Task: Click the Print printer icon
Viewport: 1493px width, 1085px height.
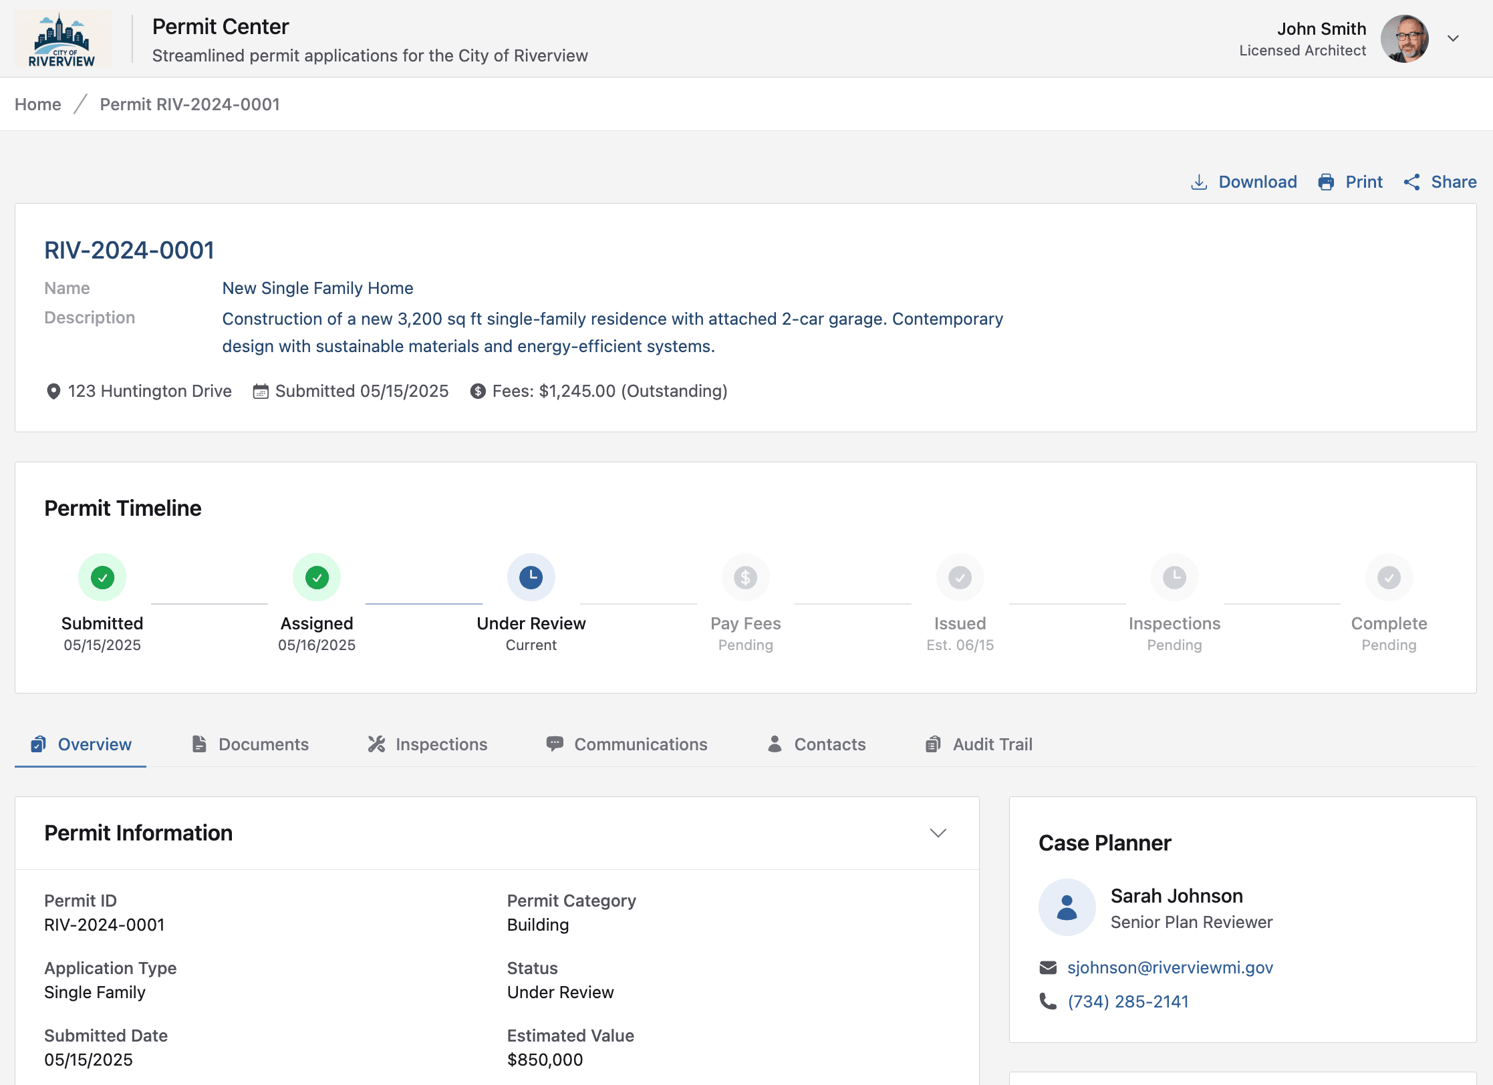Action: [x=1326, y=182]
